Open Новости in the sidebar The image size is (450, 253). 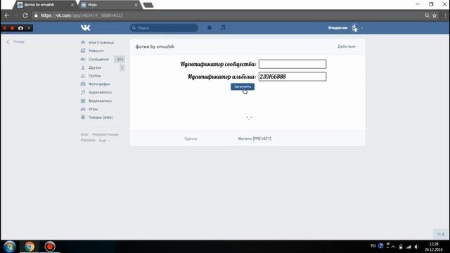click(x=96, y=51)
